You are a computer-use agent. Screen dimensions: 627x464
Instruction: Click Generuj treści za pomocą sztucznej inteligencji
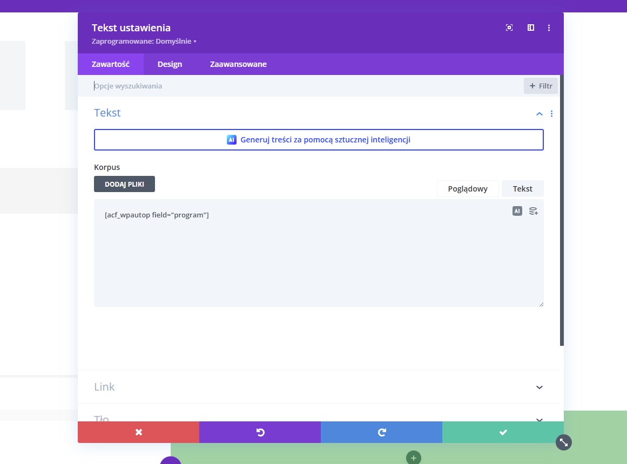319,140
